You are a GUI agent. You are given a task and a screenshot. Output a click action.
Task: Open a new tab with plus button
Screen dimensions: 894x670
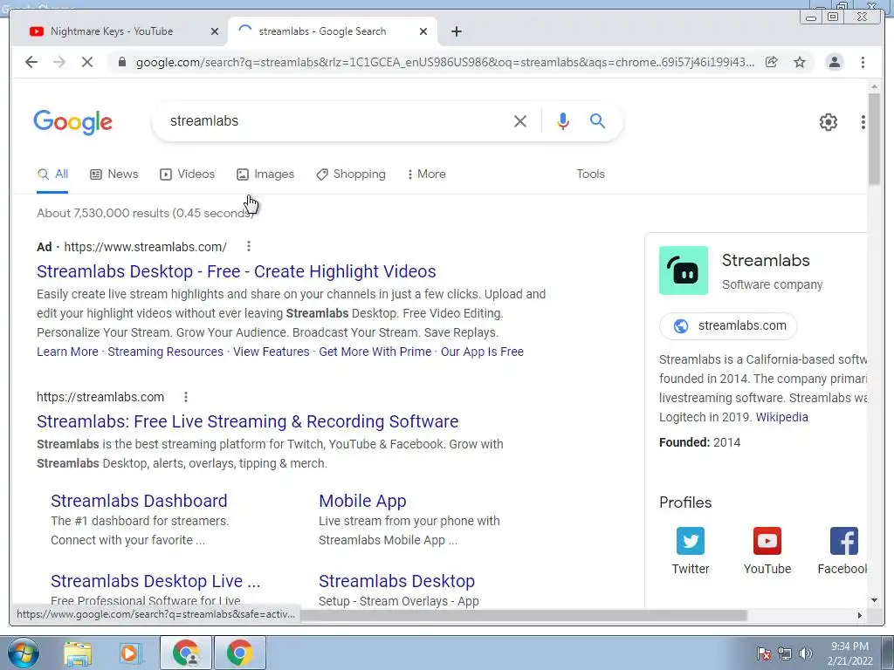tap(456, 31)
